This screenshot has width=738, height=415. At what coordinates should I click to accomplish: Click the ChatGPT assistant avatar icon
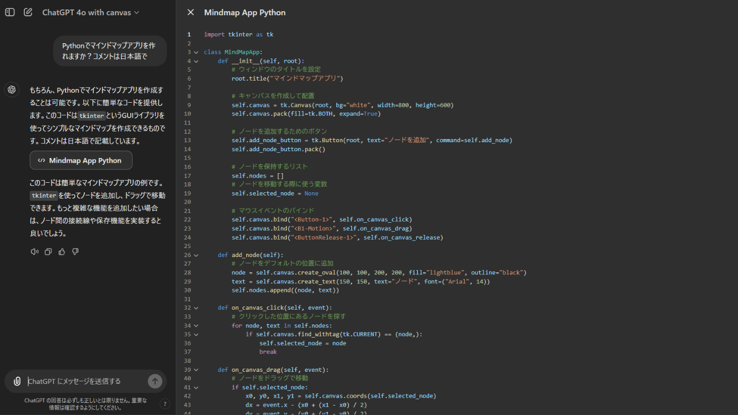point(12,90)
